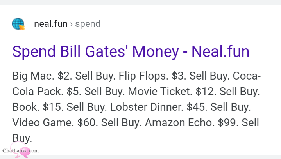Click the Video Game text in the snippet
281x159 pixels.
[43, 123]
